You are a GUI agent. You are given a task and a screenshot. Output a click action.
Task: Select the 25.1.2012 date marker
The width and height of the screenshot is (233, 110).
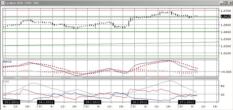point(93,102)
